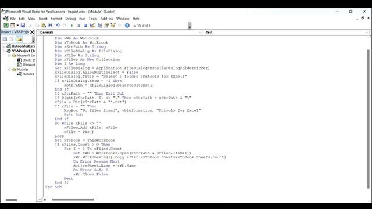The height and width of the screenshot is (209, 372).
Task: Toggle Folders in the Project panel
Action: pyautogui.click(x=19, y=39)
